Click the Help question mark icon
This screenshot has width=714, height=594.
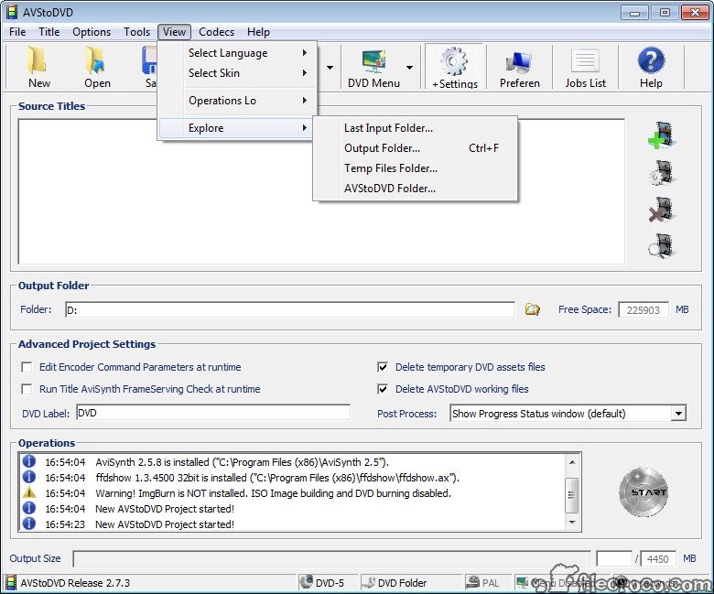651,60
